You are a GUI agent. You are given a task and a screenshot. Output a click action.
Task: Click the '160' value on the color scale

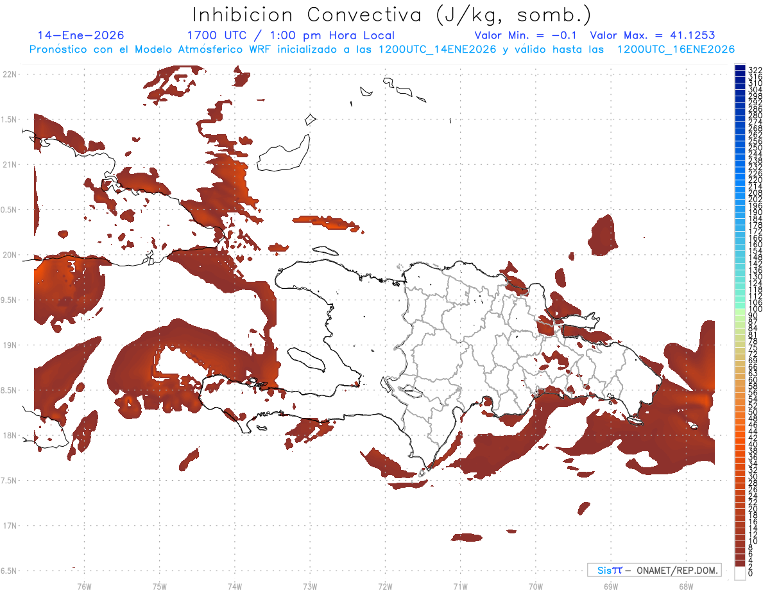[x=755, y=245]
